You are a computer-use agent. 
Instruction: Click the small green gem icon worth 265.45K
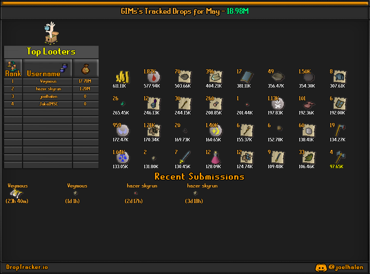coord(123,103)
